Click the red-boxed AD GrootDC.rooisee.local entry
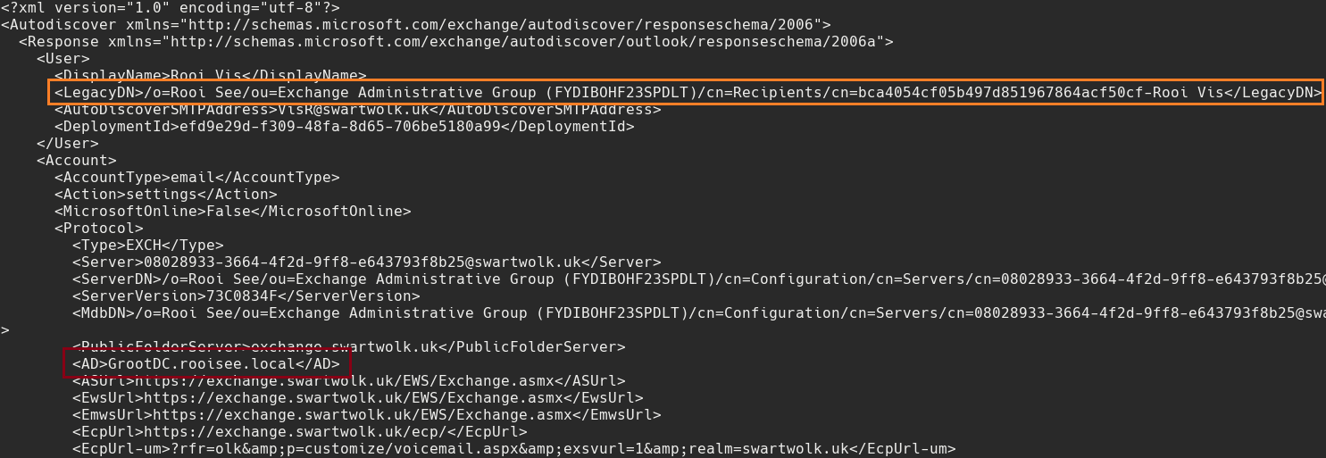The height and width of the screenshot is (458, 1326). 206,364
